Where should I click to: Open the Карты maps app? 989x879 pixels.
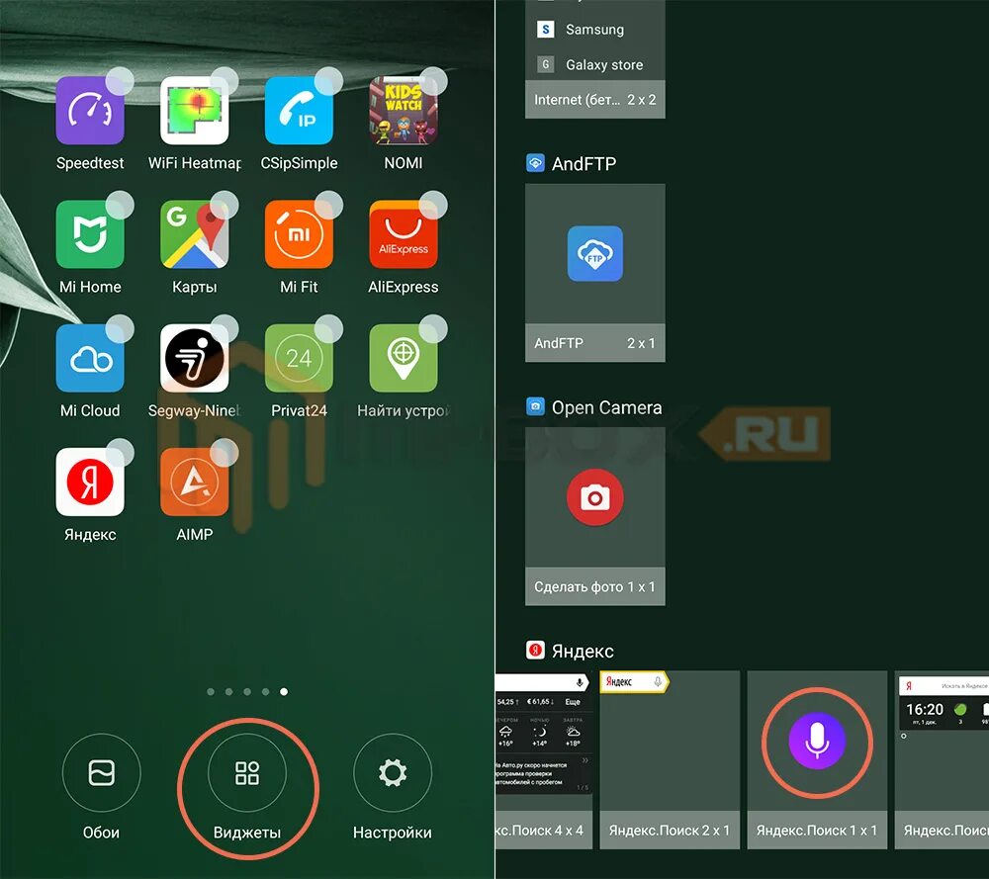[194, 234]
